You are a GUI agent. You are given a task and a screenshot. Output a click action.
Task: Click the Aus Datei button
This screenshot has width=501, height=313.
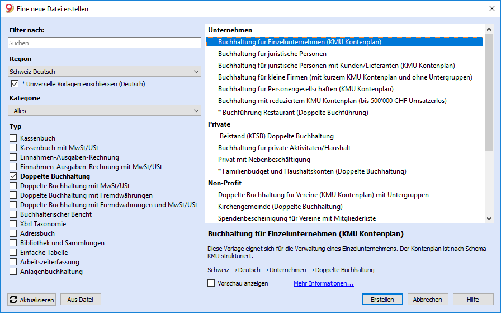click(x=81, y=300)
